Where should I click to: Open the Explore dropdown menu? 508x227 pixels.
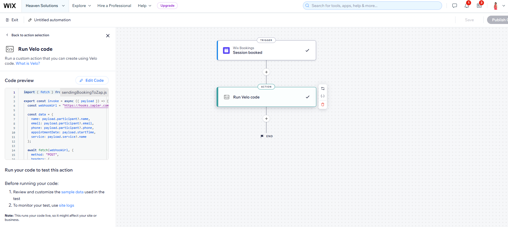(x=82, y=6)
